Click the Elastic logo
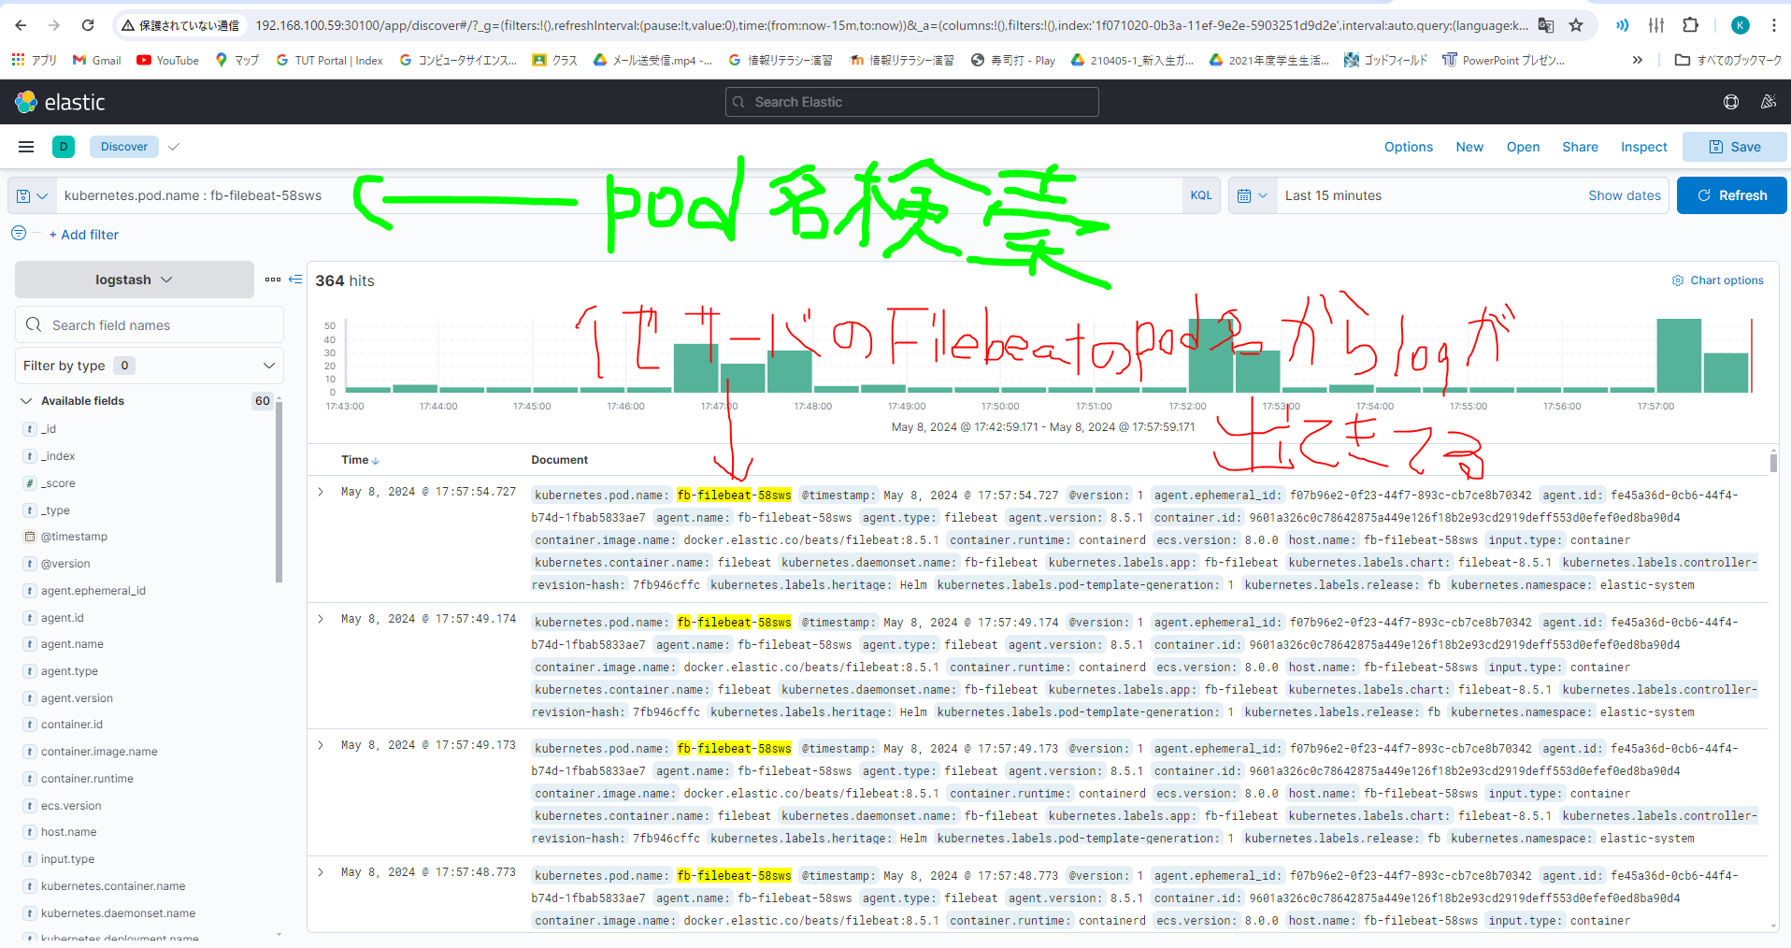Viewport: 1791px width, 948px height. (25, 102)
